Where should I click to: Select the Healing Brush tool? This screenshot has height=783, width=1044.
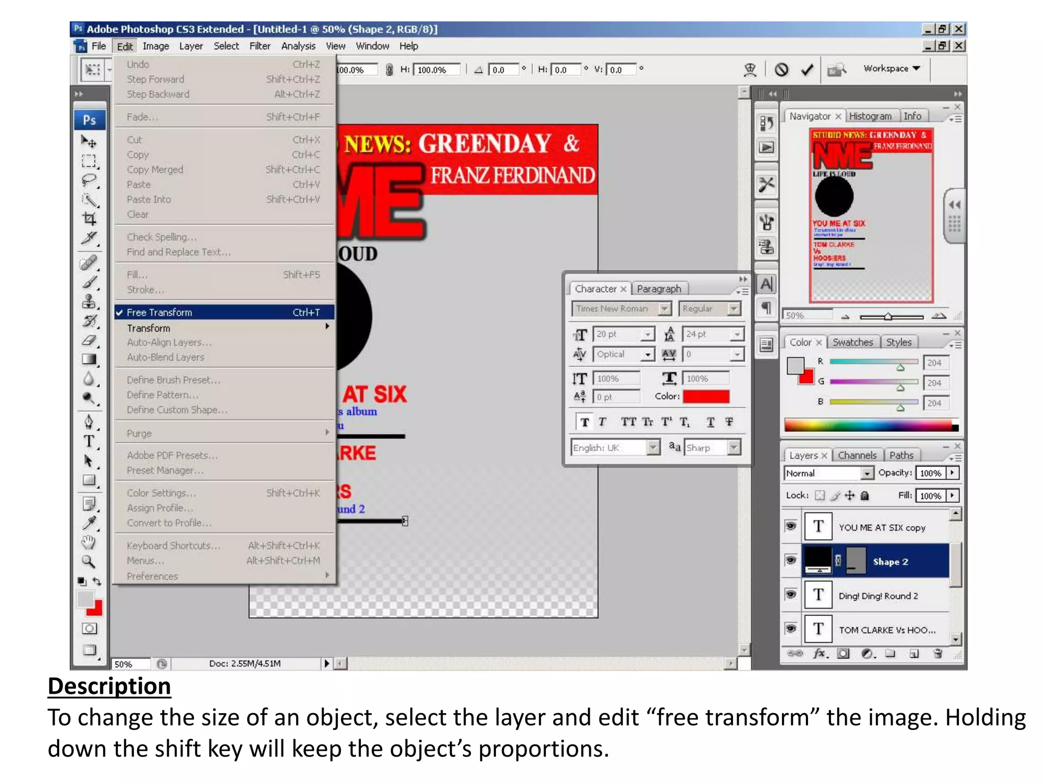pyautogui.click(x=89, y=263)
